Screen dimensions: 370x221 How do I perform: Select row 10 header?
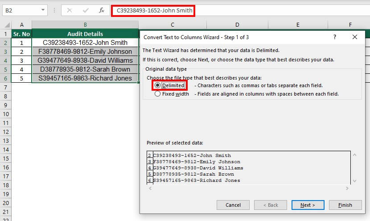(5, 114)
